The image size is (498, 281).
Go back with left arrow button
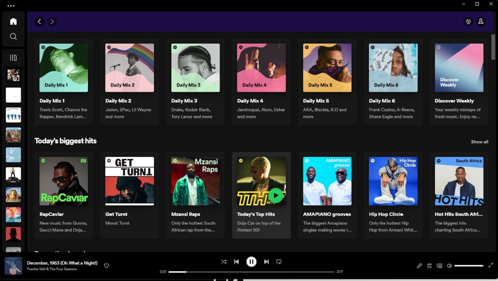point(39,21)
